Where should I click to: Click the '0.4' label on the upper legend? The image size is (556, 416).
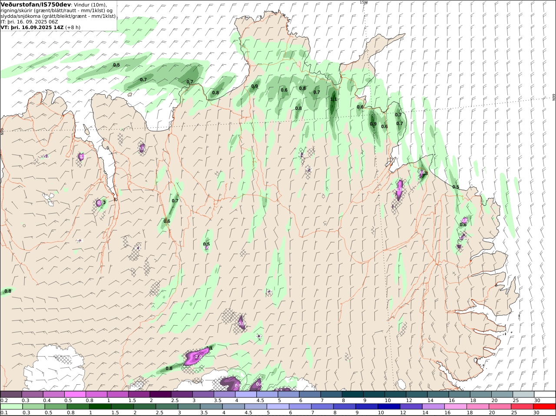click(46, 400)
